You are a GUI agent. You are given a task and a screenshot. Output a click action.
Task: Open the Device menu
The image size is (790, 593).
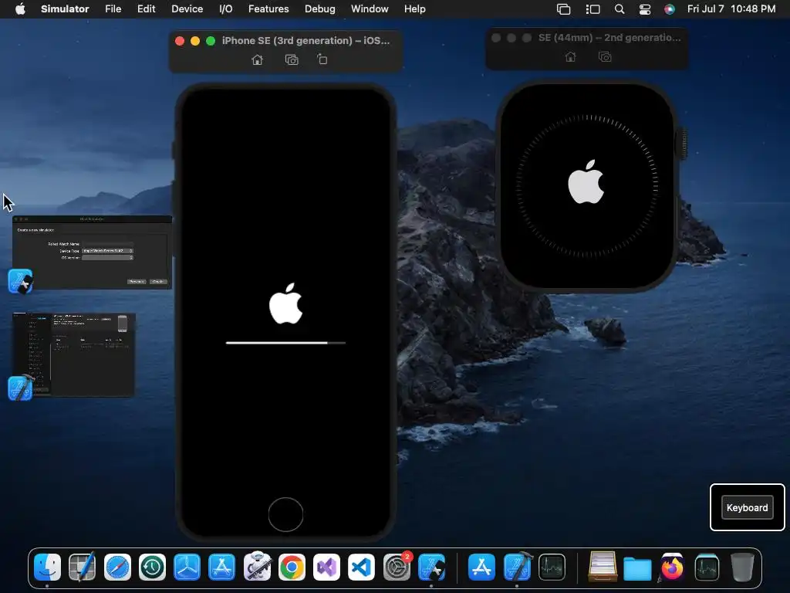[x=187, y=9]
